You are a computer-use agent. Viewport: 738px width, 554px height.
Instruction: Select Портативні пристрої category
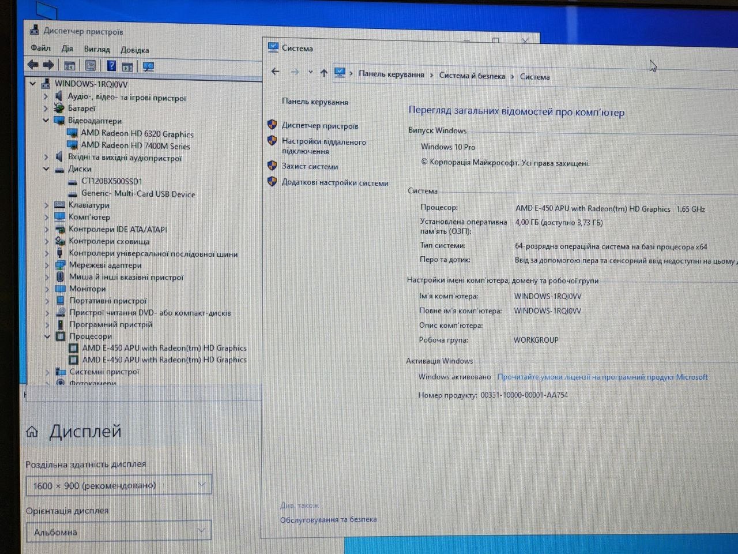108,301
